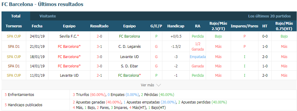
Task: Select SPA CUP tournament on 24/01/19 row
Action: tap(14, 36)
